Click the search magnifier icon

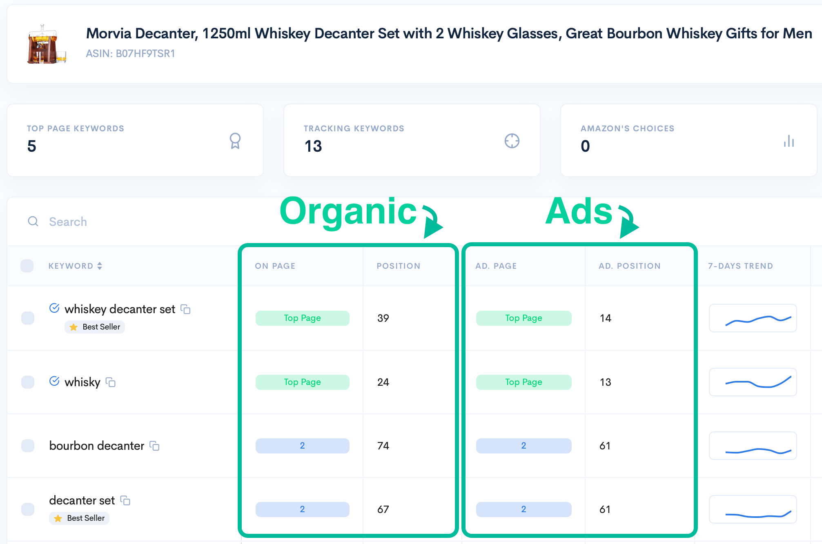click(x=33, y=221)
